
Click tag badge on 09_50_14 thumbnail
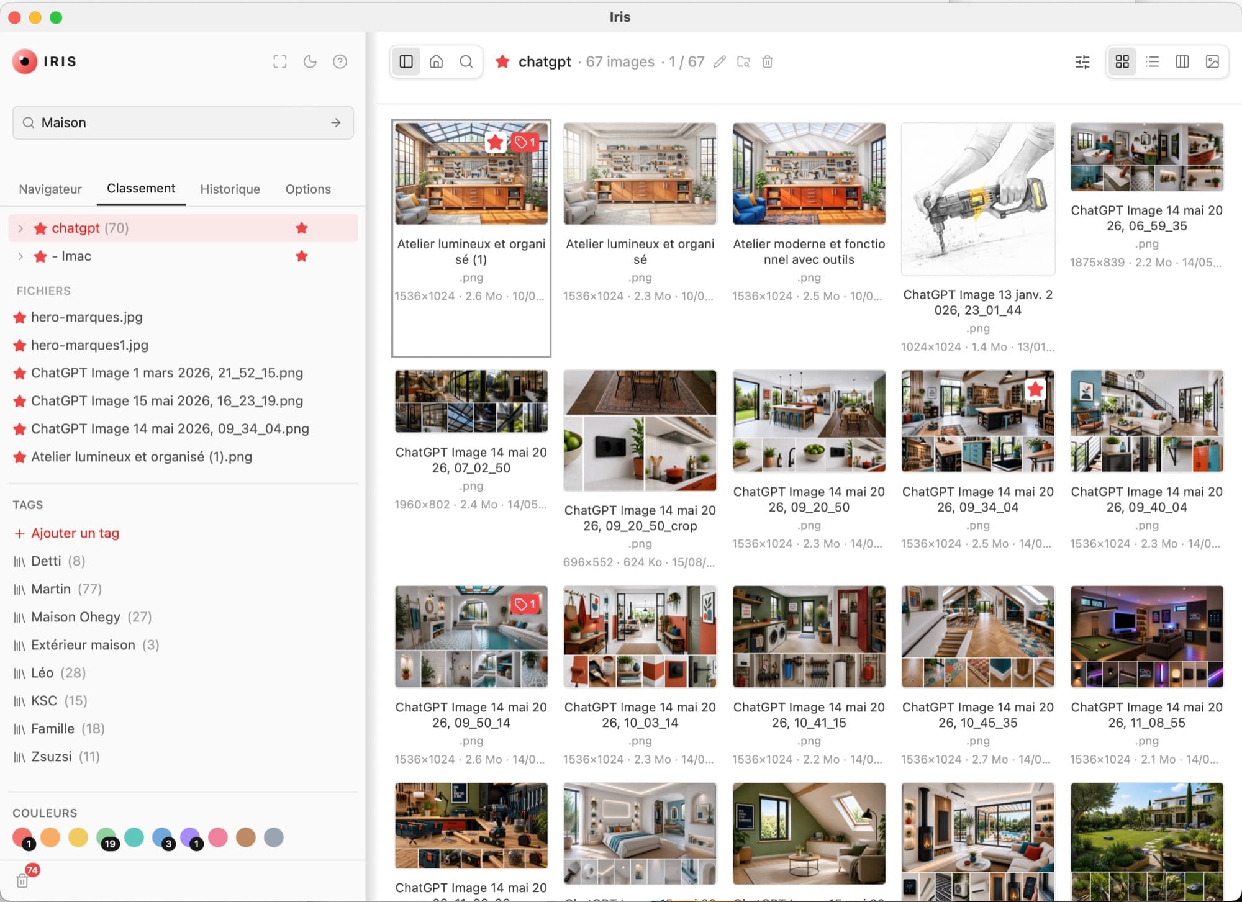click(x=525, y=604)
